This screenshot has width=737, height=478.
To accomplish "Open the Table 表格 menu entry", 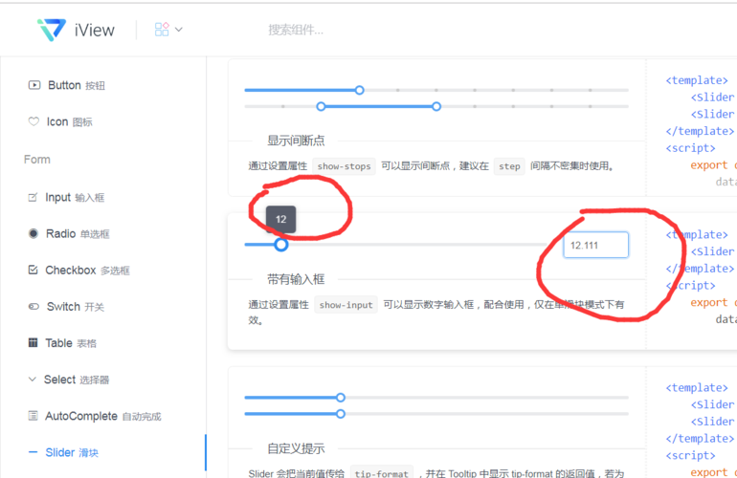I will 71,343.
